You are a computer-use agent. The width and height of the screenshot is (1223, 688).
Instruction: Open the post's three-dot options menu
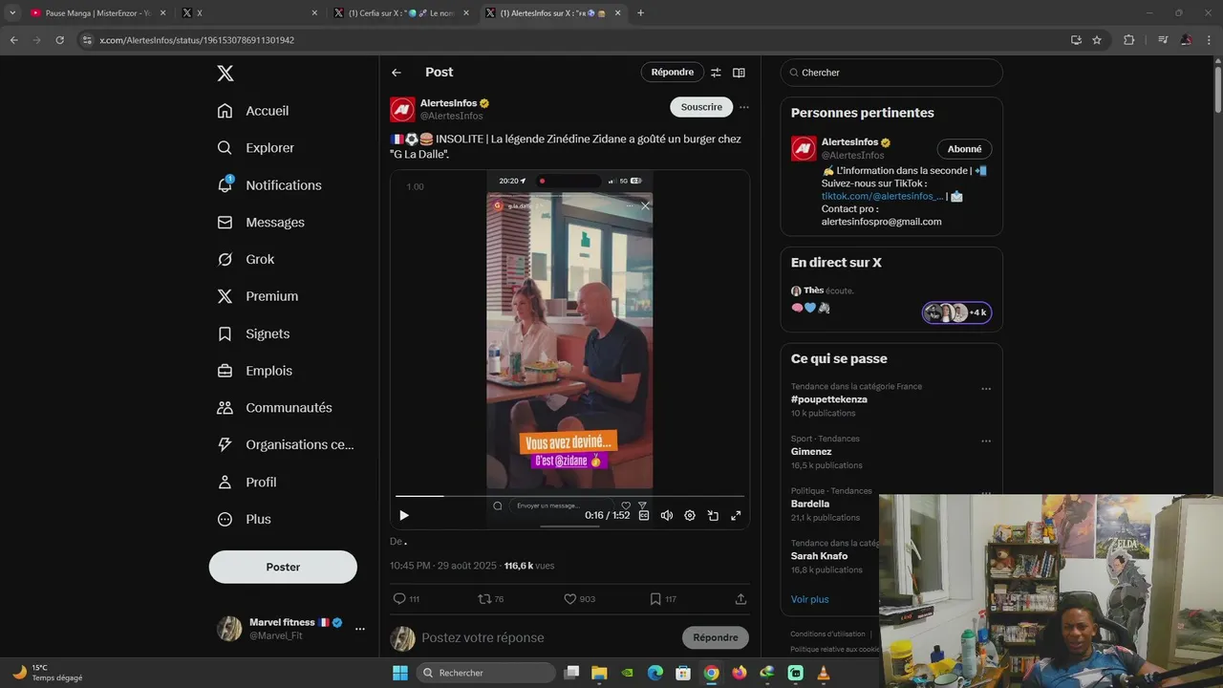pos(743,107)
